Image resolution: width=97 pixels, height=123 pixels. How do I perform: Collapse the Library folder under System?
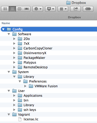pos(14,77)
